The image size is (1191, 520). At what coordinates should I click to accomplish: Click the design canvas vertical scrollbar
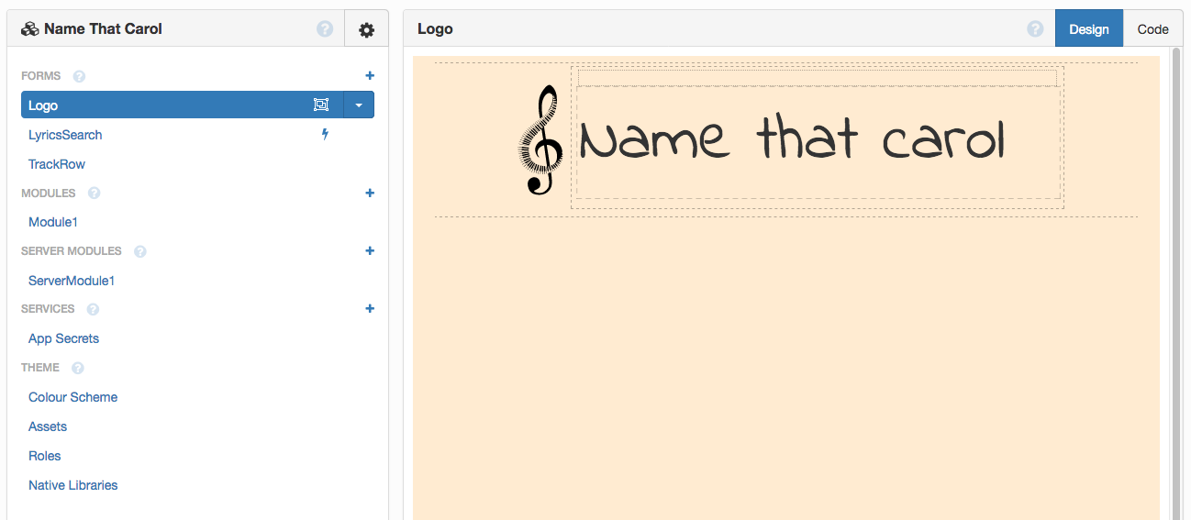[1176, 275]
